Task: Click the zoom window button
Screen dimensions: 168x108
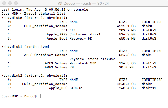Action: (16, 3)
